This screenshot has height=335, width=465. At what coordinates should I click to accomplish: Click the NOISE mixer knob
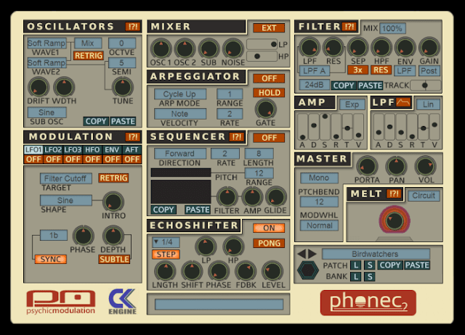tap(232, 49)
